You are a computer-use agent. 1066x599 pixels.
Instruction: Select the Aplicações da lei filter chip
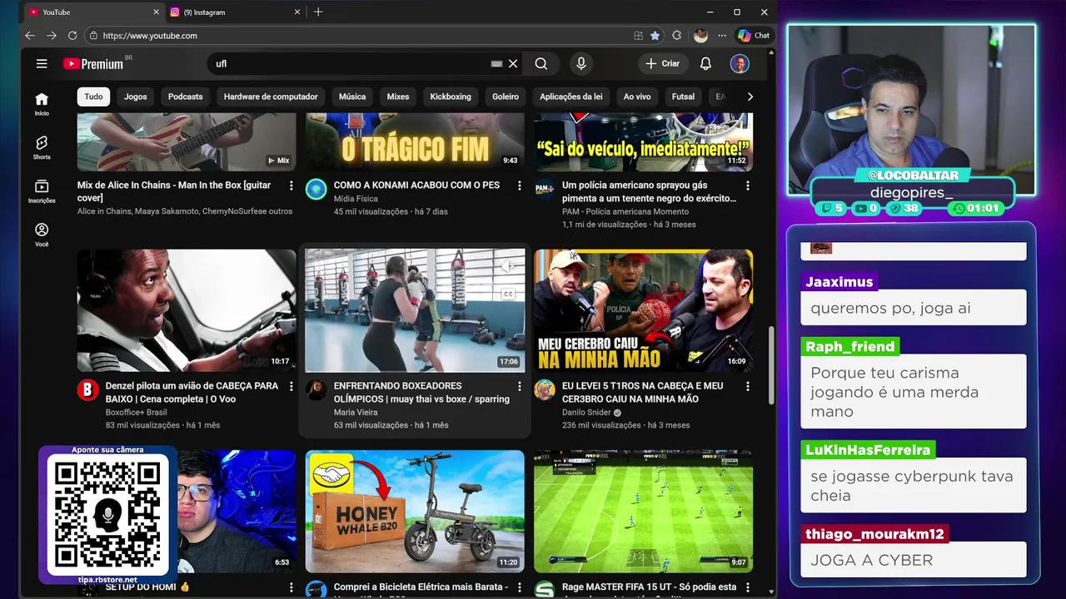tap(570, 97)
